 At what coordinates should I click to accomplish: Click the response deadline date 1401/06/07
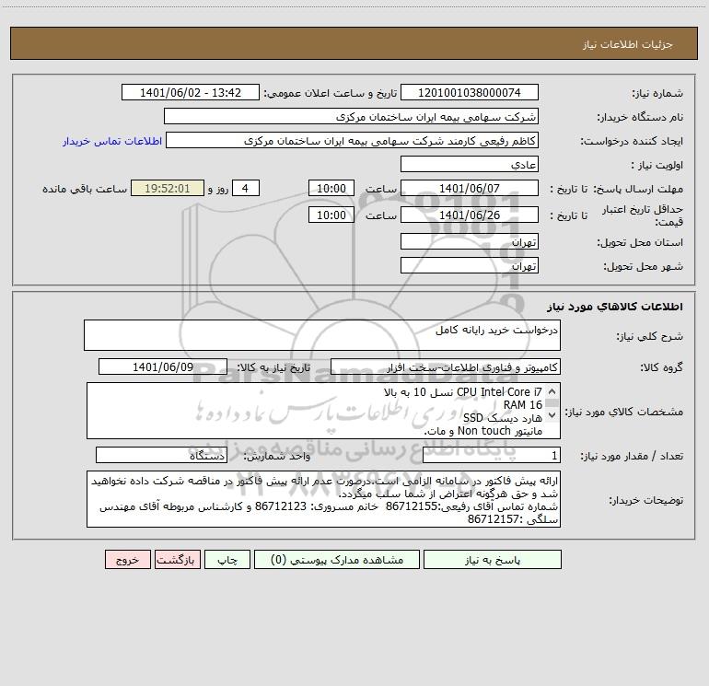[x=470, y=188]
